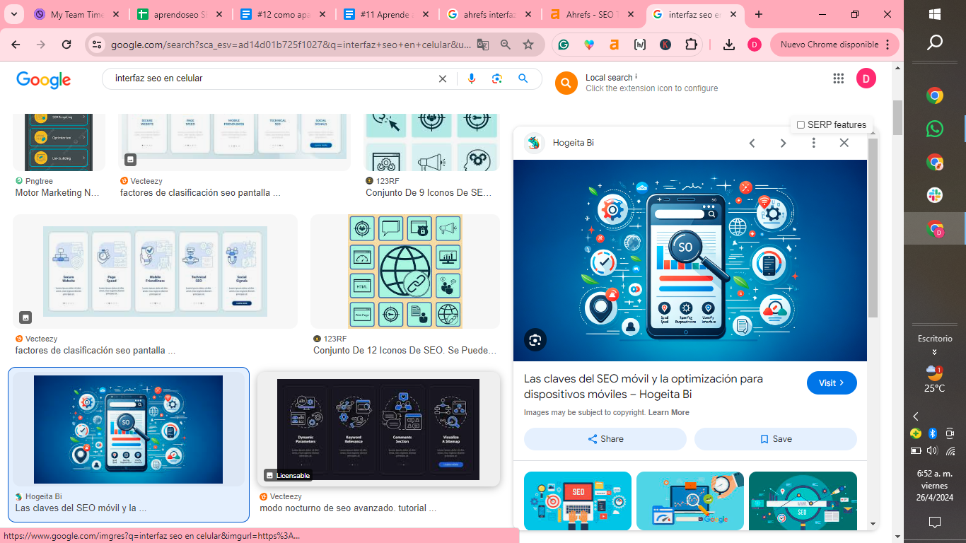Open the 123RF 12 Iconos De SEO image
The height and width of the screenshot is (543, 966).
[x=405, y=271]
